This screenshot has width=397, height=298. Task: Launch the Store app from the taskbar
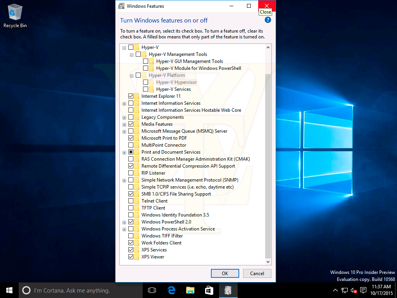point(209,290)
